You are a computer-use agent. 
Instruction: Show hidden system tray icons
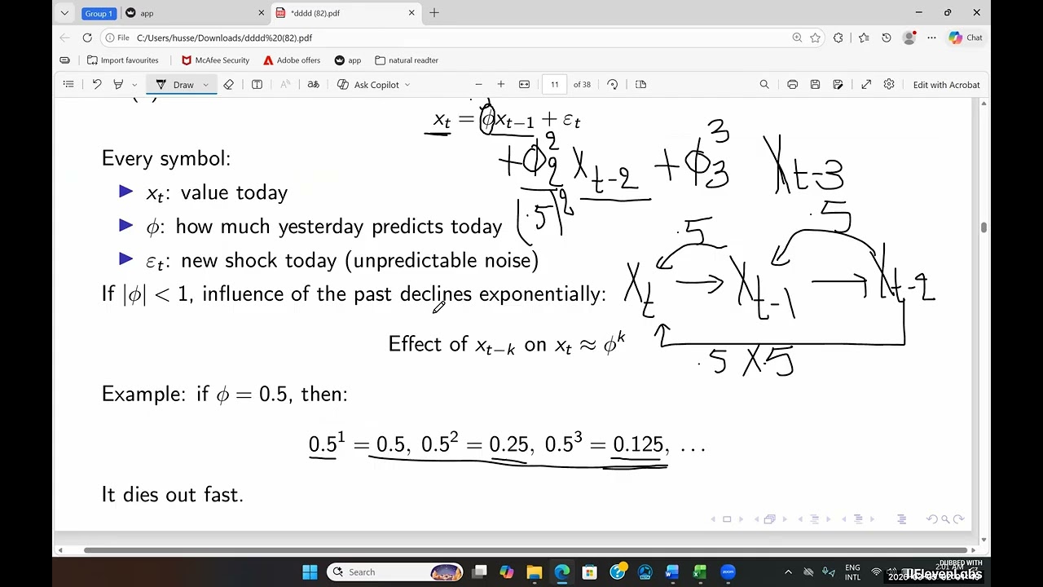788,572
